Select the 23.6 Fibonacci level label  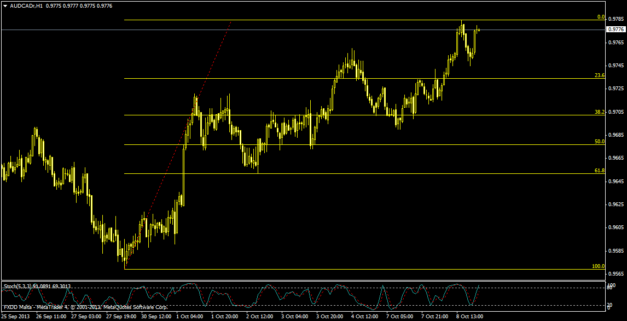click(600, 75)
